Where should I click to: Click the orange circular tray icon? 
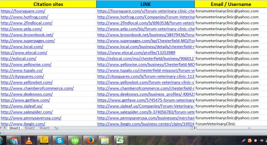(250, 141)
